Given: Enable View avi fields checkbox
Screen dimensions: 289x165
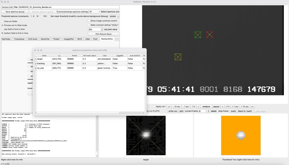Looking at the screenshot, I should pyautogui.click(x=3, y=21).
